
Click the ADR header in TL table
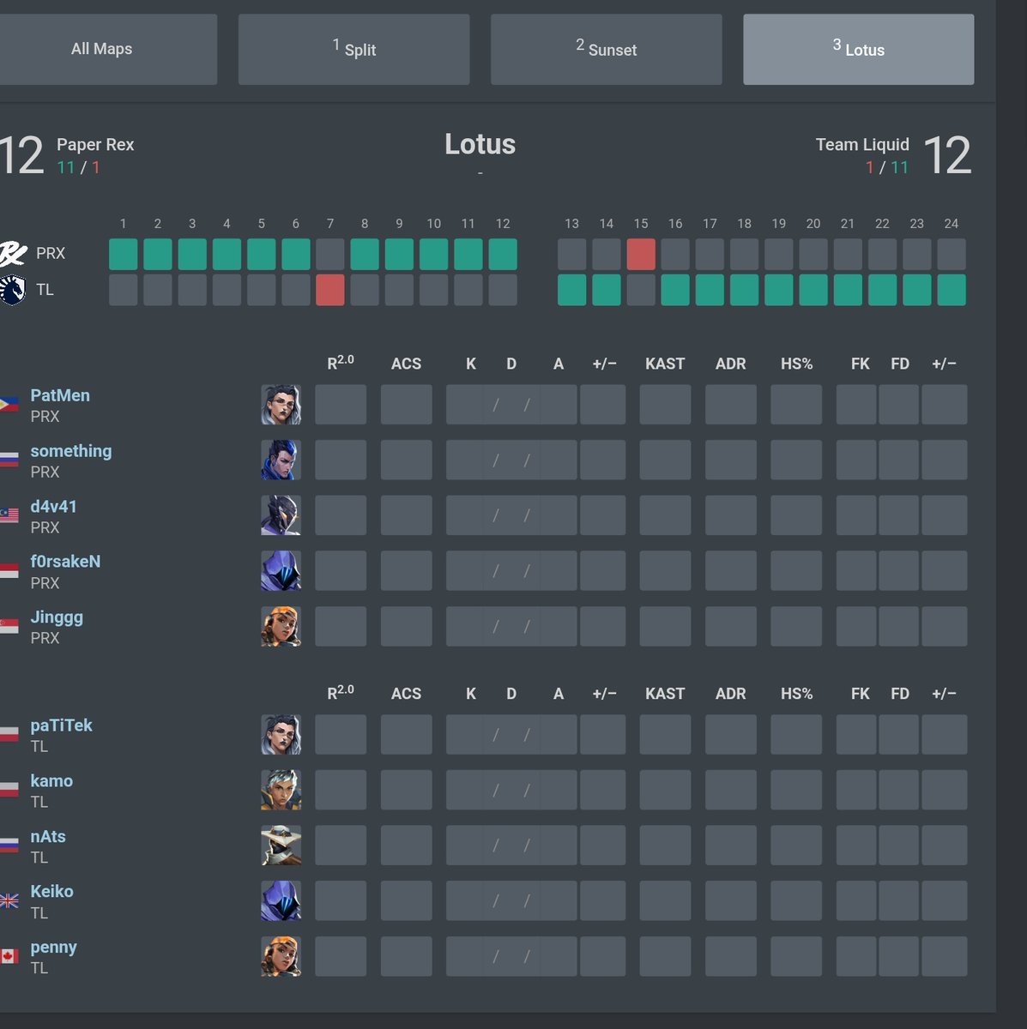[x=730, y=694]
